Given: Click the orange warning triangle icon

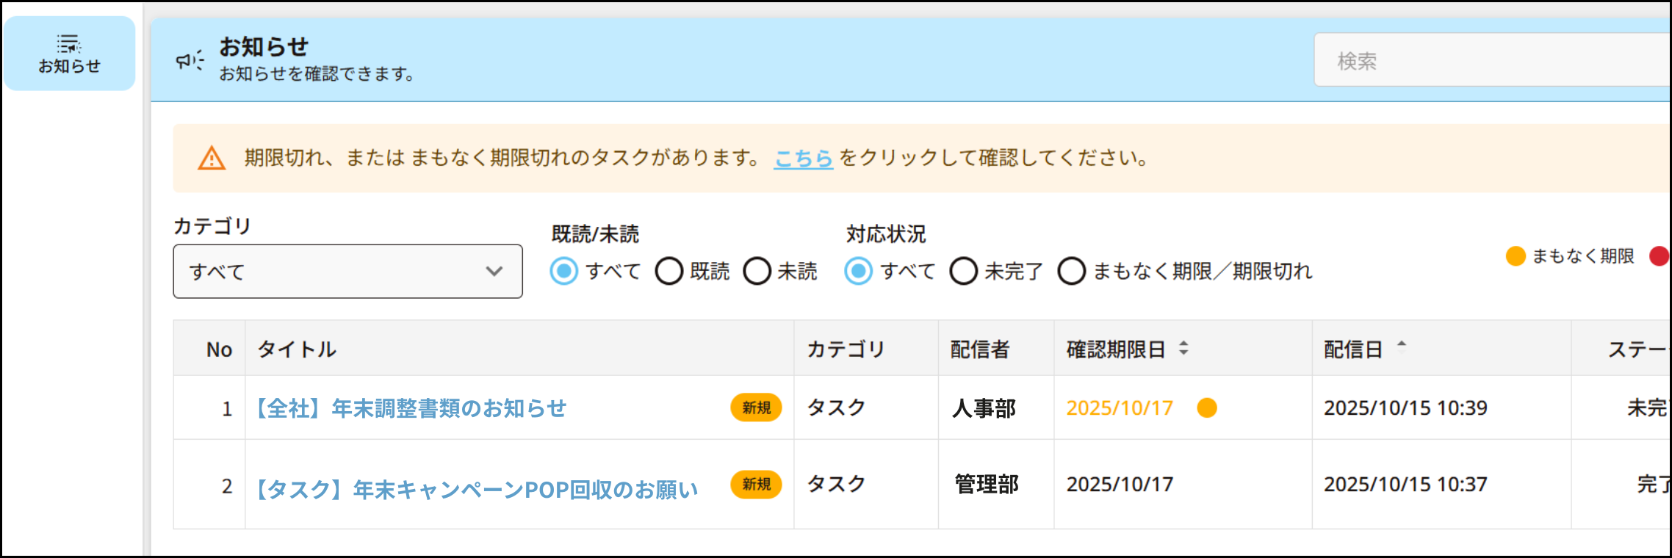Looking at the screenshot, I should pos(211,156).
